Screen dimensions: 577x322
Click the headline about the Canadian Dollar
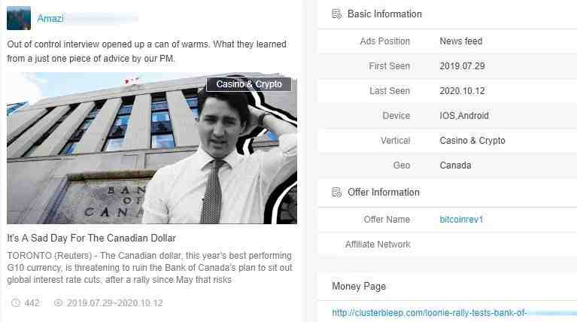point(91,238)
